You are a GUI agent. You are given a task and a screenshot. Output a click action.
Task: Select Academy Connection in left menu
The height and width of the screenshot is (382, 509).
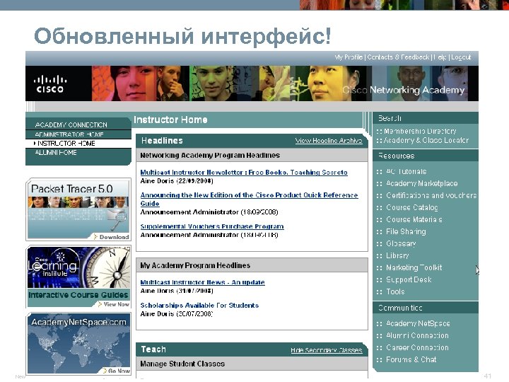coord(71,125)
